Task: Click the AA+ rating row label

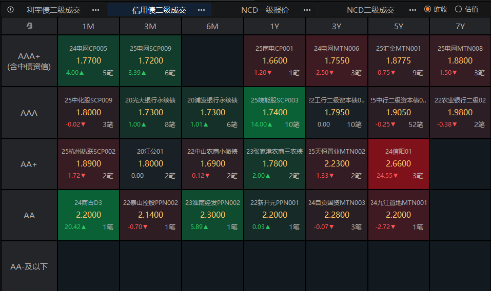Action: 29,164
